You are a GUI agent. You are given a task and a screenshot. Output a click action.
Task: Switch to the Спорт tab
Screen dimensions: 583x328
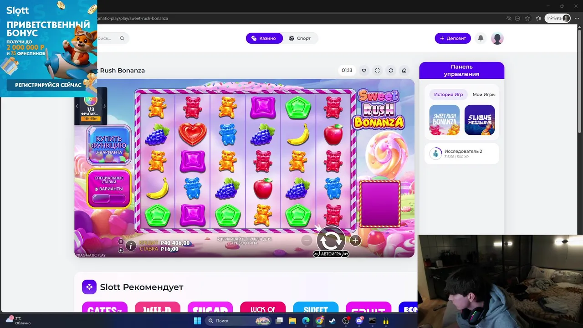pyautogui.click(x=300, y=38)
